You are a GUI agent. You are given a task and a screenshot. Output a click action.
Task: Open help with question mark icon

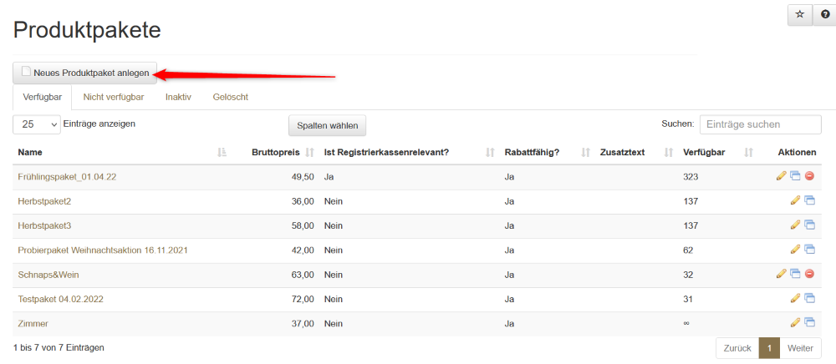825,15
